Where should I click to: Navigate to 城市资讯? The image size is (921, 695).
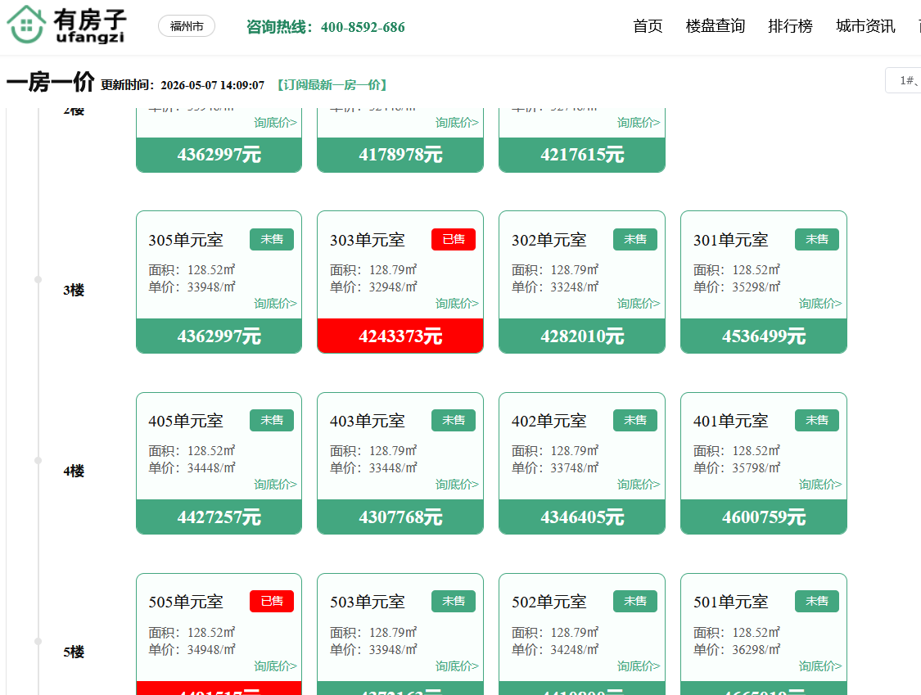coord(865,26)
